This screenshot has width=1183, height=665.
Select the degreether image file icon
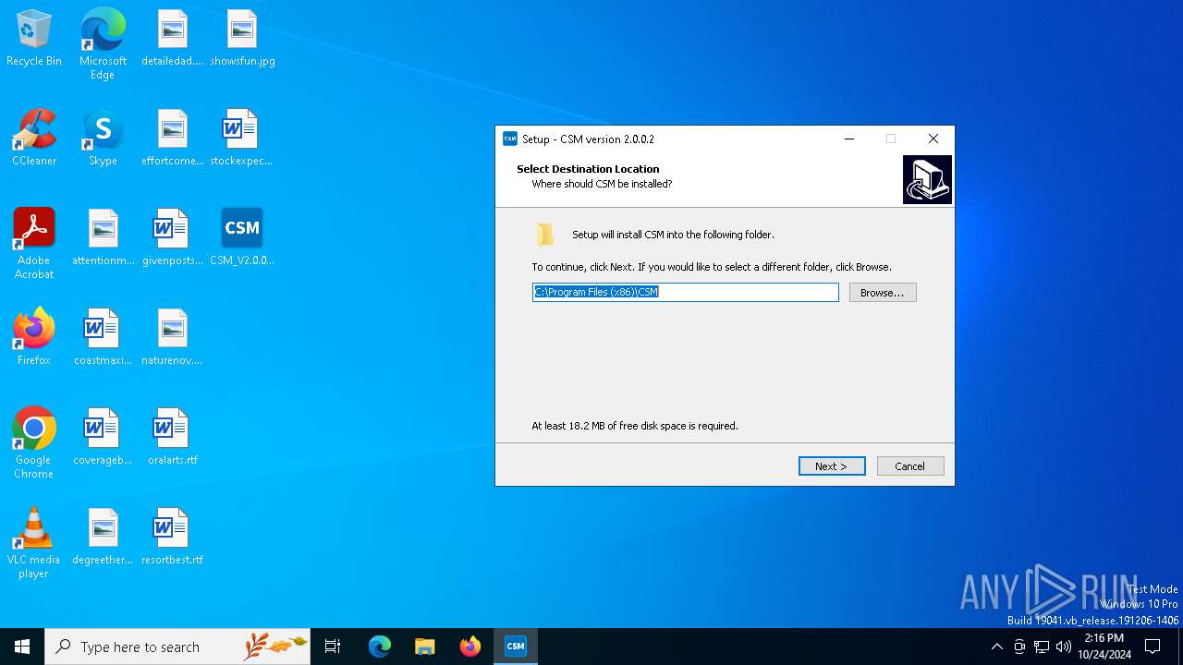pyautogui.click(x=103, y=538)
